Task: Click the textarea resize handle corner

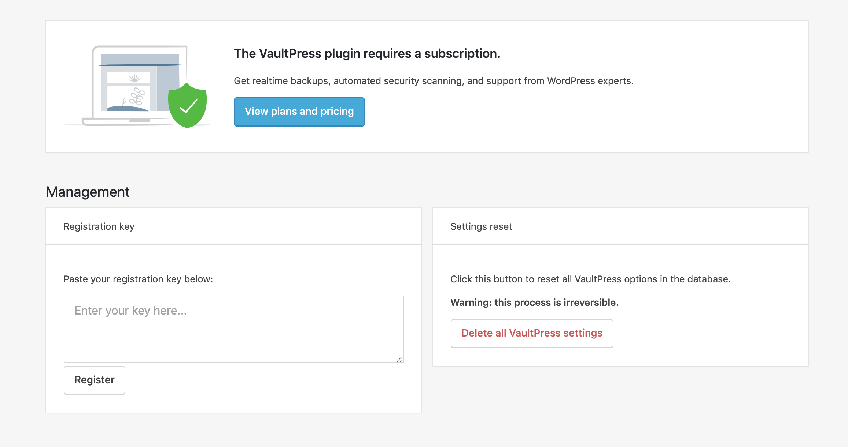Action: [400, 359]
